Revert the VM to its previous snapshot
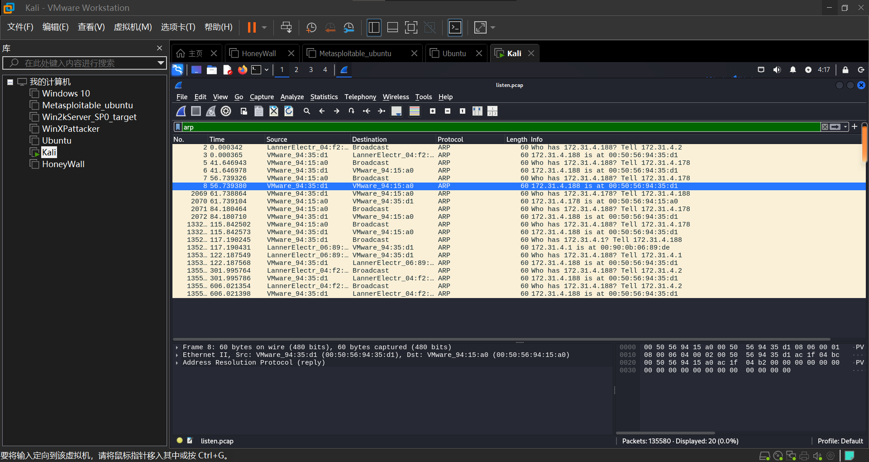Screen dimensions: 869x462 click(330, 28)
